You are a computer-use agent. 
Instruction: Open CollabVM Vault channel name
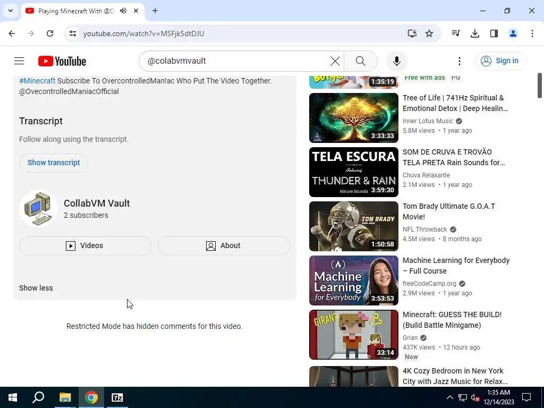97,203
